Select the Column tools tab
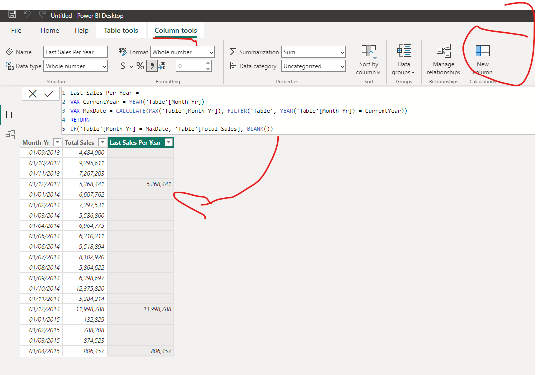This screenshot has width=536, height=375. click(x=176, y=30)
